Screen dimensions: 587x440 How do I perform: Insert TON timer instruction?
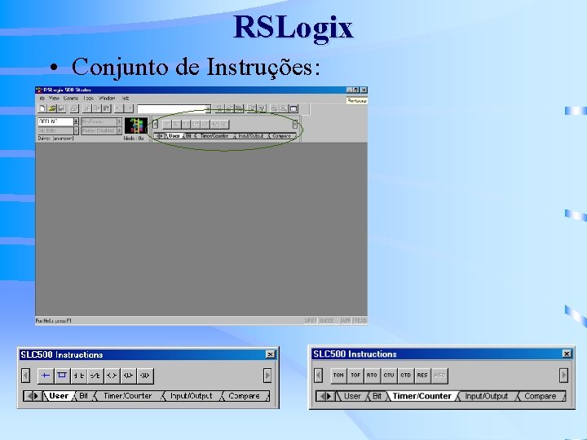tap(338, 376)
